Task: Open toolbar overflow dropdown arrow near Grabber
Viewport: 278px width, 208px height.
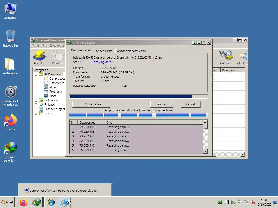Action: (215, 57)
